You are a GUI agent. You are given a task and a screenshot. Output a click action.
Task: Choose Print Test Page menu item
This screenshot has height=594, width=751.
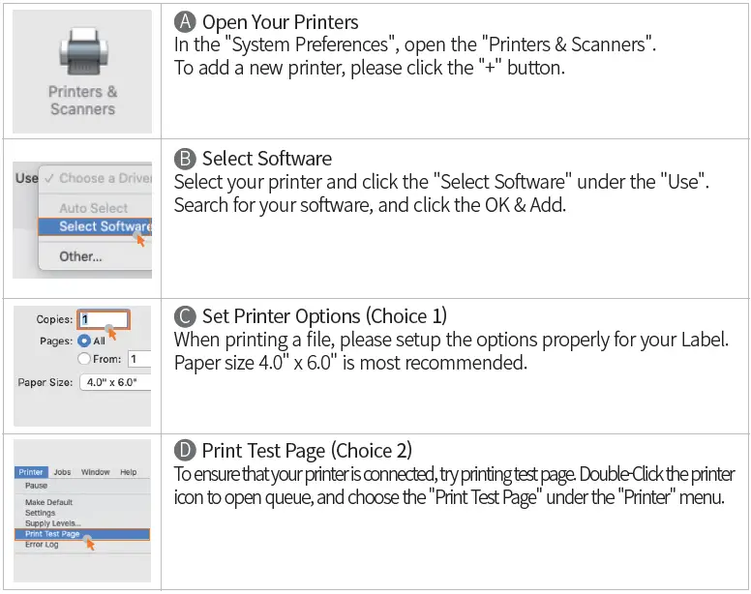(x=52, y=534)
